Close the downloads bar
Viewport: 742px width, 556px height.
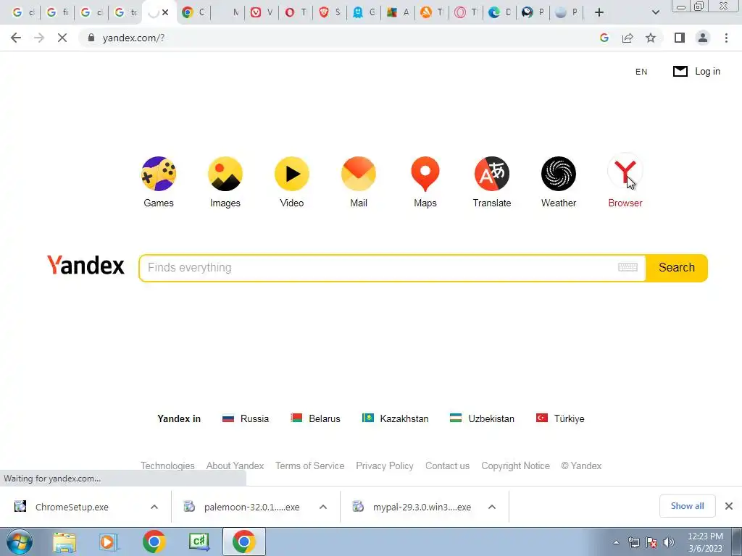pyautogui.click(x=729, y=506)
